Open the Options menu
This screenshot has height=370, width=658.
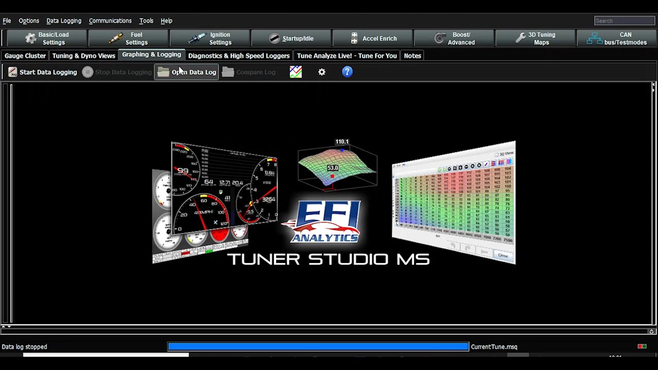pos(29,21)
